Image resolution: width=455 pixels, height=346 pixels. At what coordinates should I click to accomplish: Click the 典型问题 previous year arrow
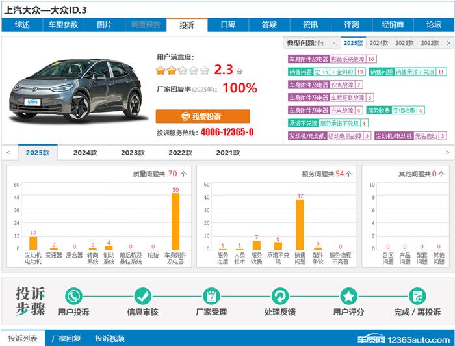[x=335, y=43]
